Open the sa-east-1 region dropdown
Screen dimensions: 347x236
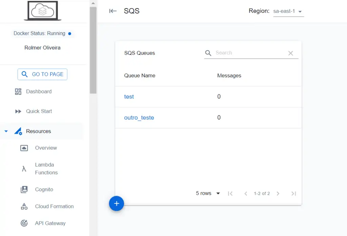point(288,10)
